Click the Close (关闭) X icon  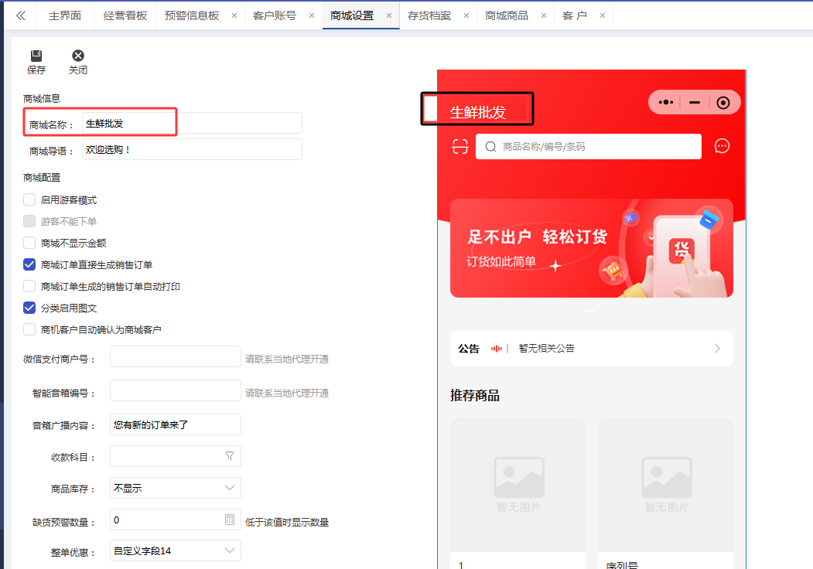(x=77, y=56)
